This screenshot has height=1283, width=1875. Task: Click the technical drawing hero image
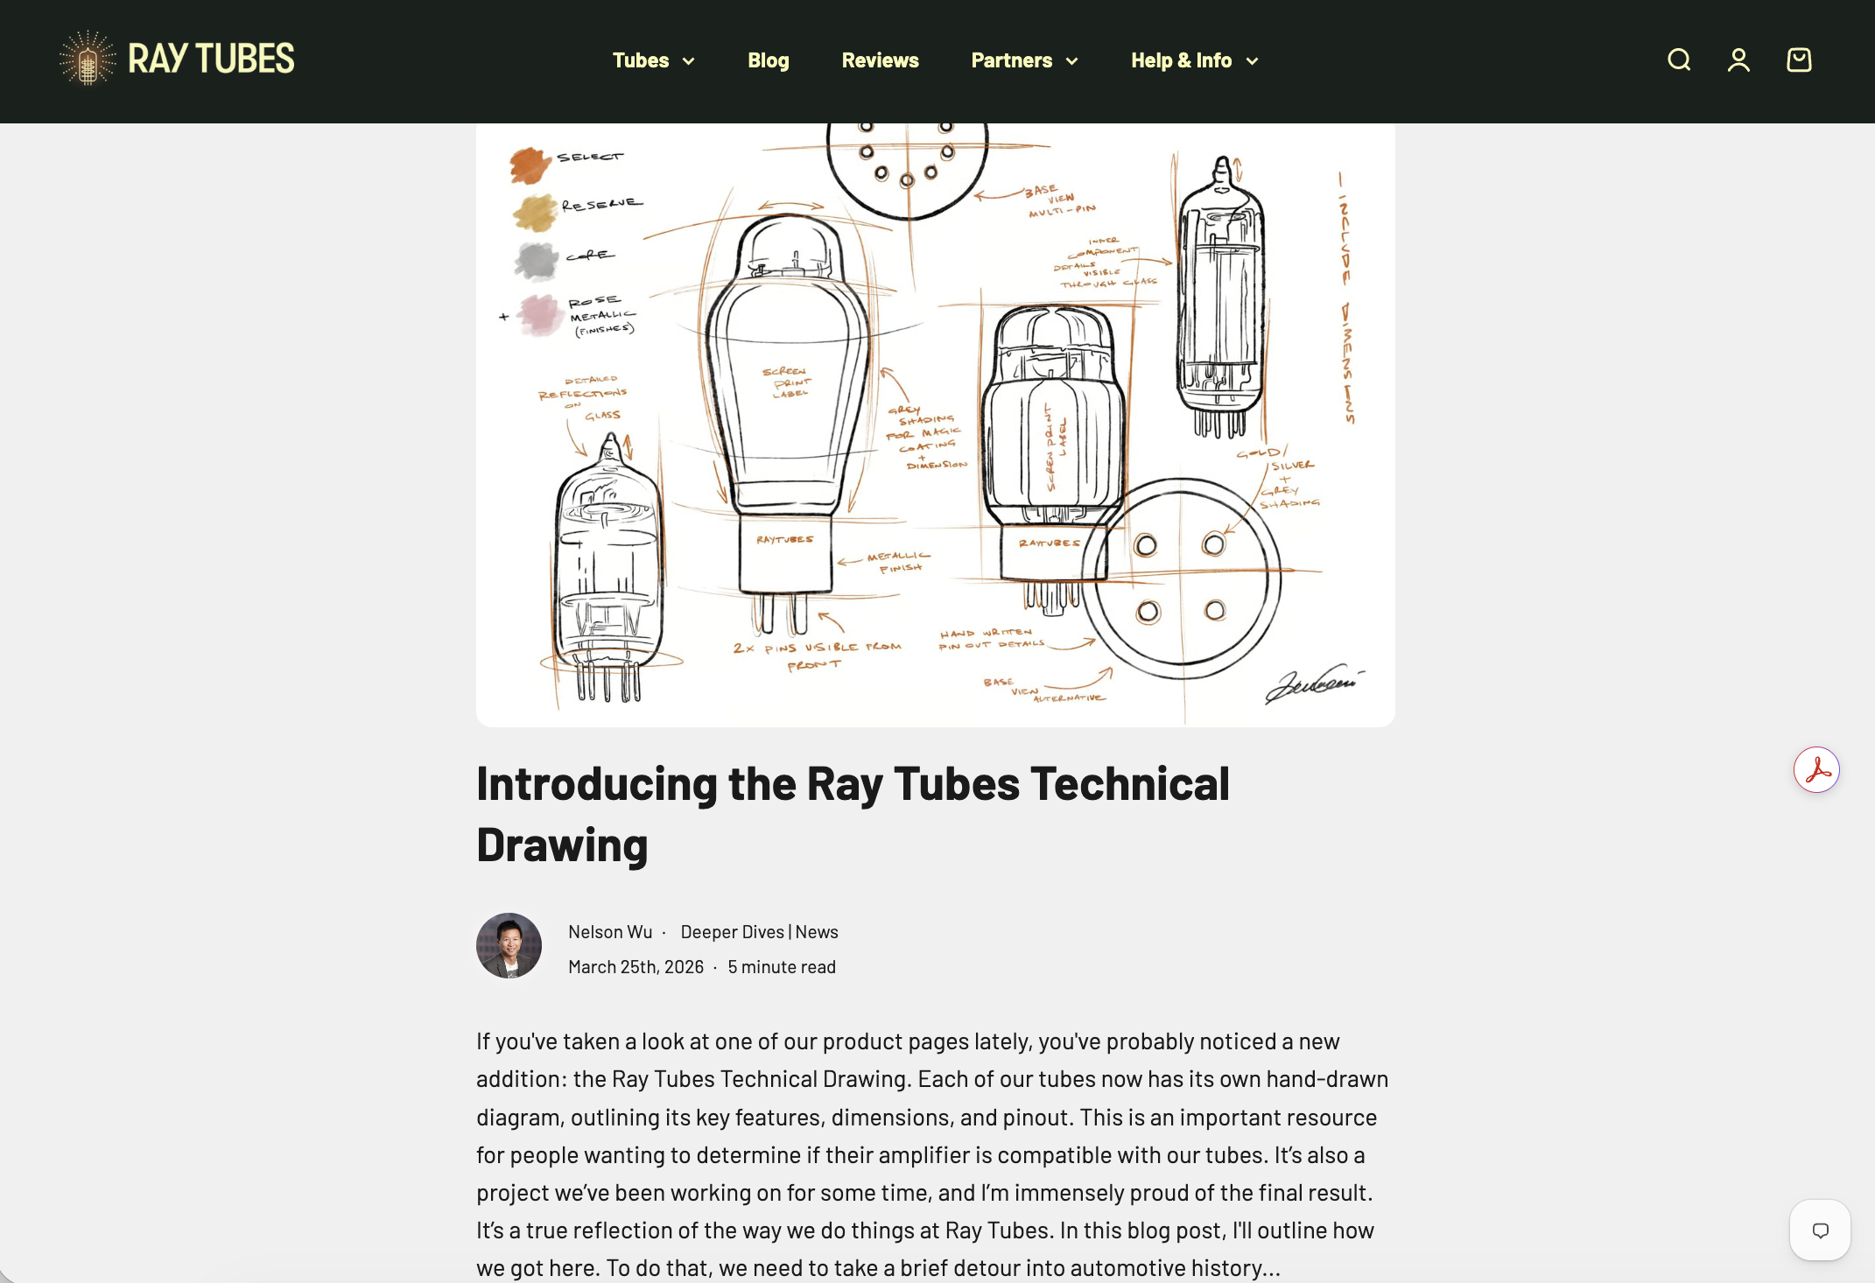935,424
